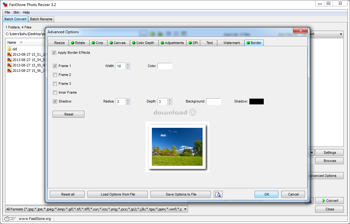This screenshot has height=224, width=350.
Task: Click FastStone Photo Resizer title bar app icon
Action: (5, 4)
